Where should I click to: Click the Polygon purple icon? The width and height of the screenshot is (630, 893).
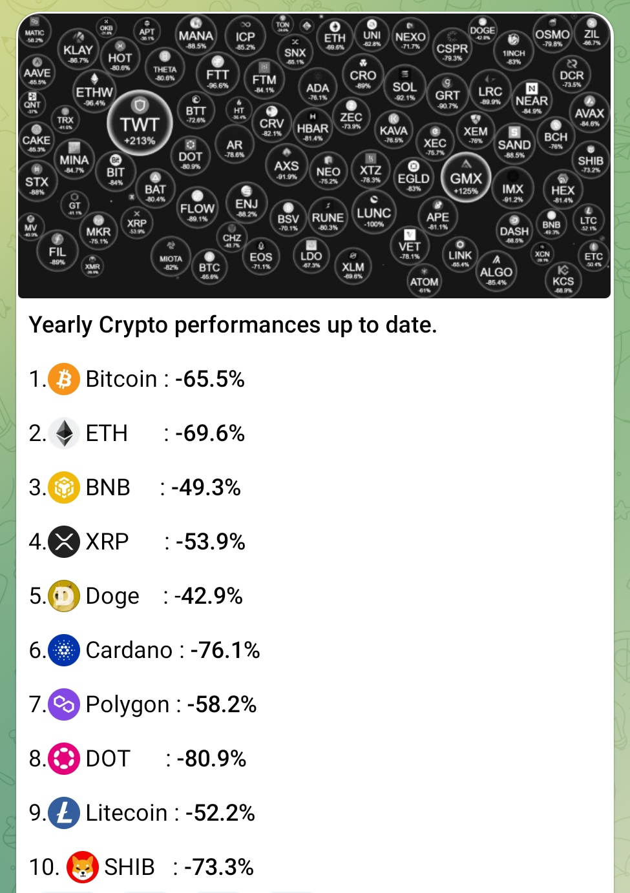point(64,704)
